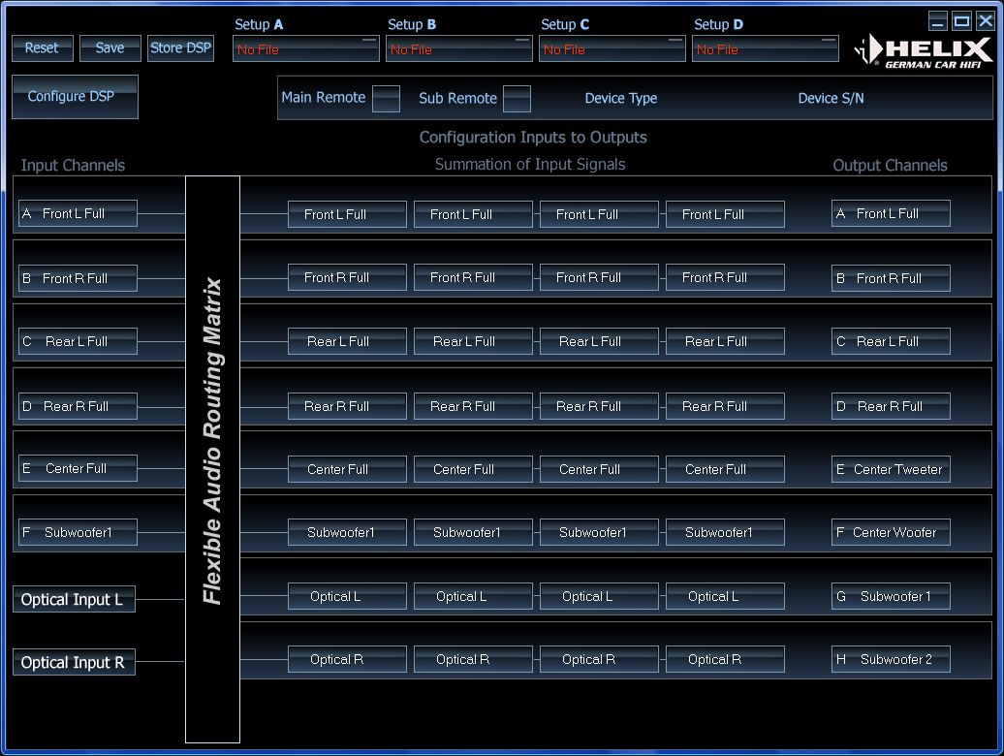Choose the Optical Input L channel

74,600
